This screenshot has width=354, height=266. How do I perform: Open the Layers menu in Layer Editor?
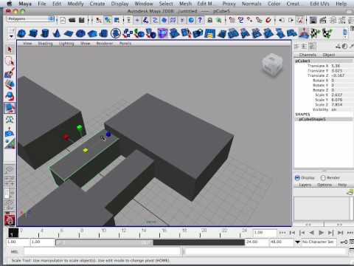coord(305,185)
